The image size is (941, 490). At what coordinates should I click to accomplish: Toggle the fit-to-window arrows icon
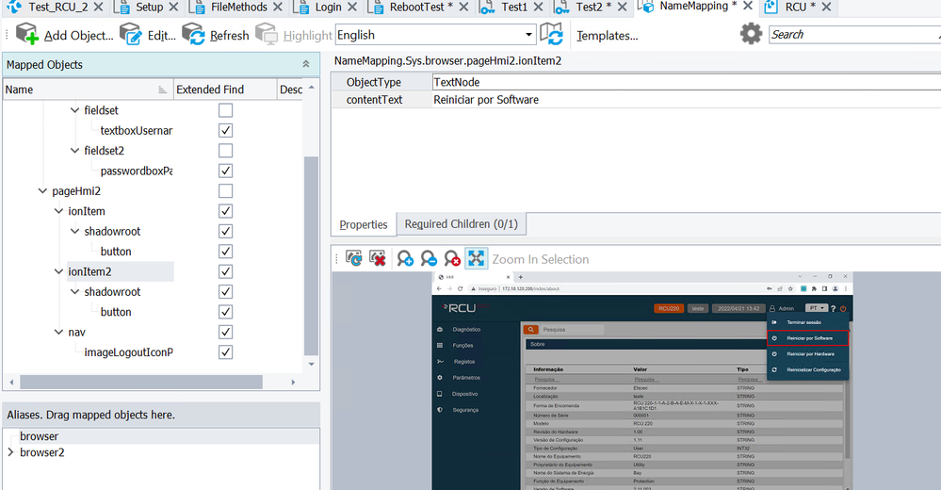[x=477, y=258]
